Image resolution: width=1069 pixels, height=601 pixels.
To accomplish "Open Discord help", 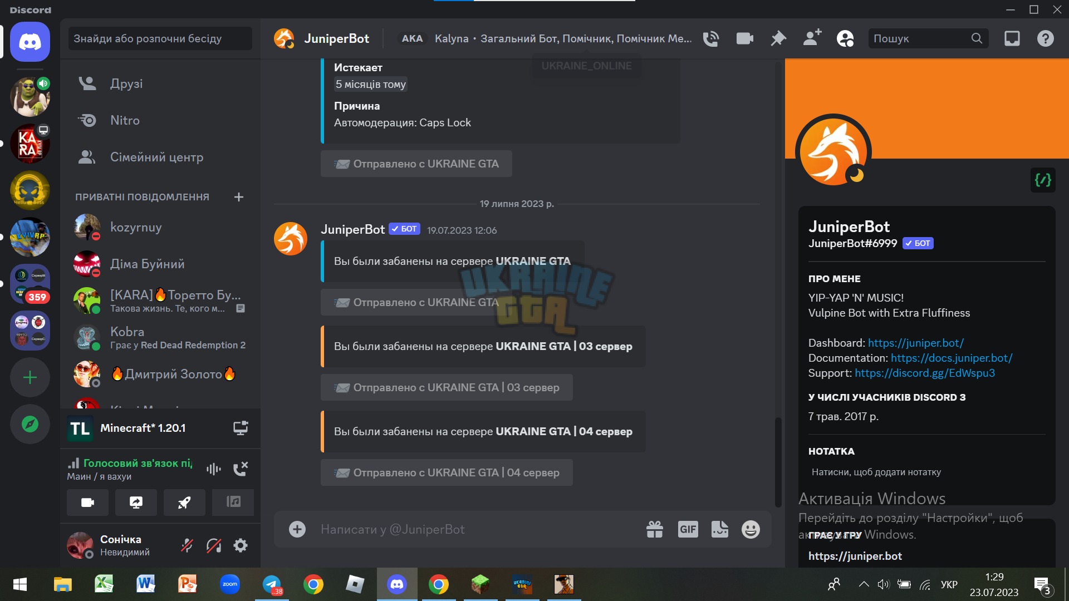I will (x=1046, y=38).
